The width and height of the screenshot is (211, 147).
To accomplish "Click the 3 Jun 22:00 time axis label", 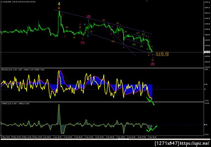I will tap(131, 137).
